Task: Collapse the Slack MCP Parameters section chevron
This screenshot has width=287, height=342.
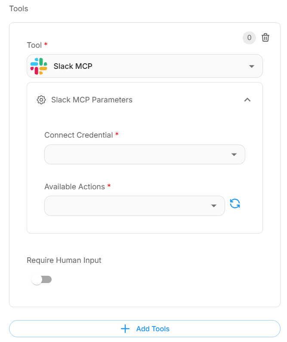Action: tap(247, 100)
